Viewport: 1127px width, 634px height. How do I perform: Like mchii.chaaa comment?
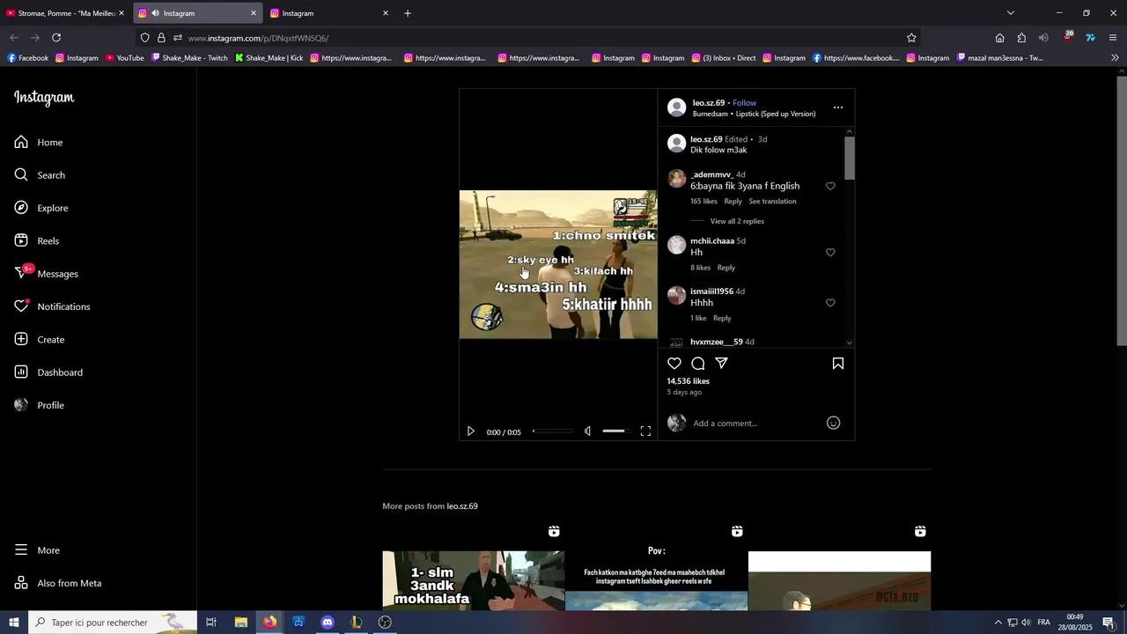(830, 253)
